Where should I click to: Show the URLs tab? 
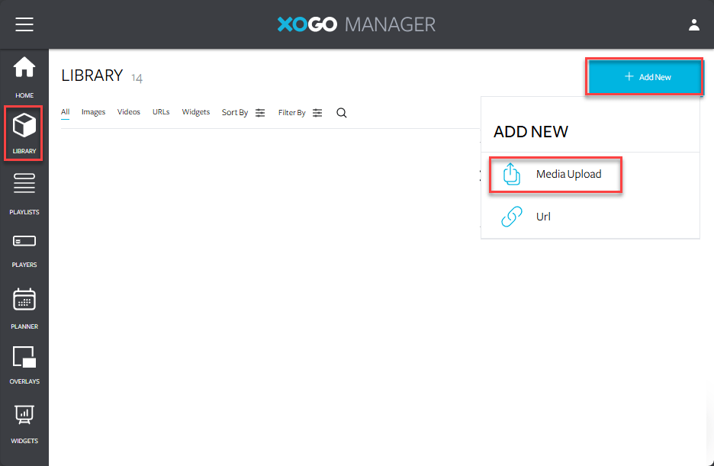point(161,112)
